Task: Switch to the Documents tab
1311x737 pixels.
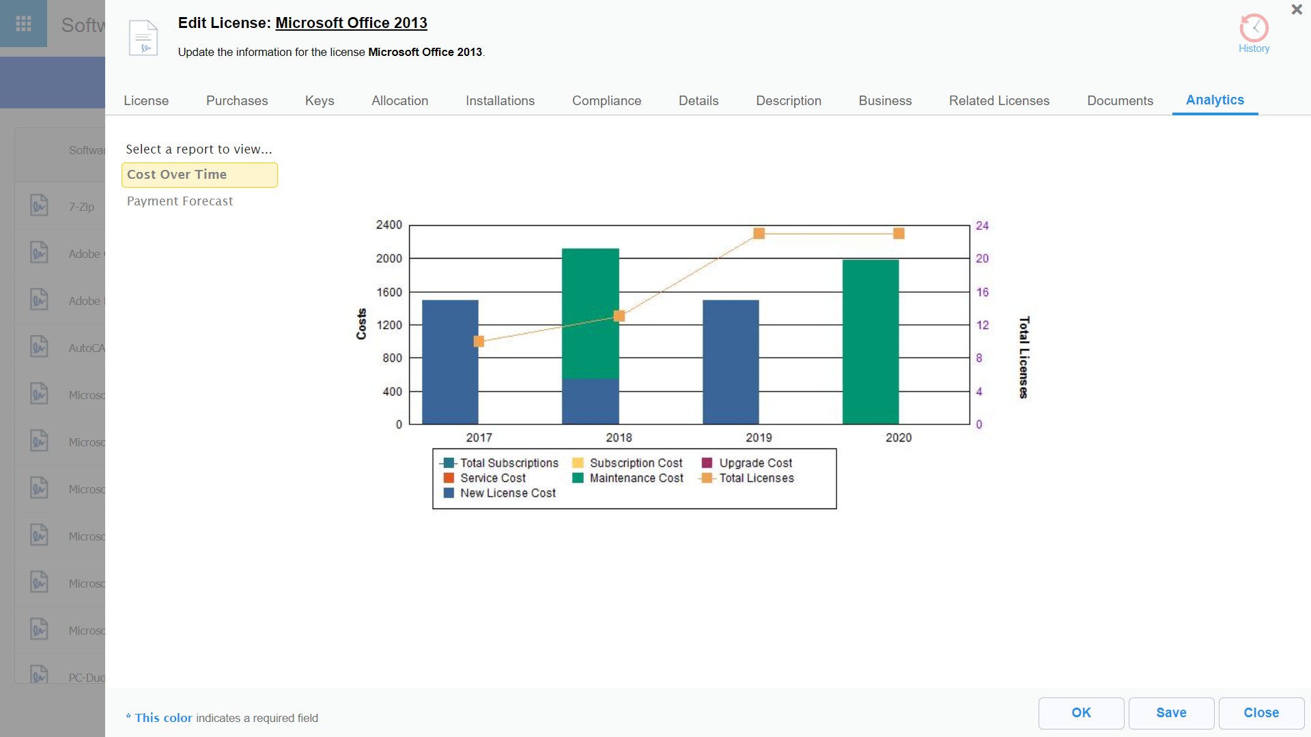Action: click(x=1120, y=100)
